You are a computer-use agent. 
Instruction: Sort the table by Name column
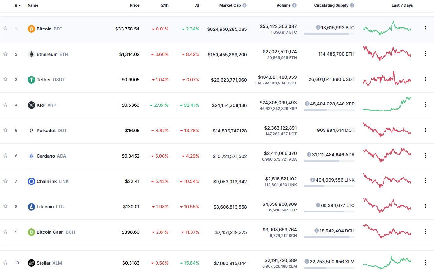[x=33, y=5]
